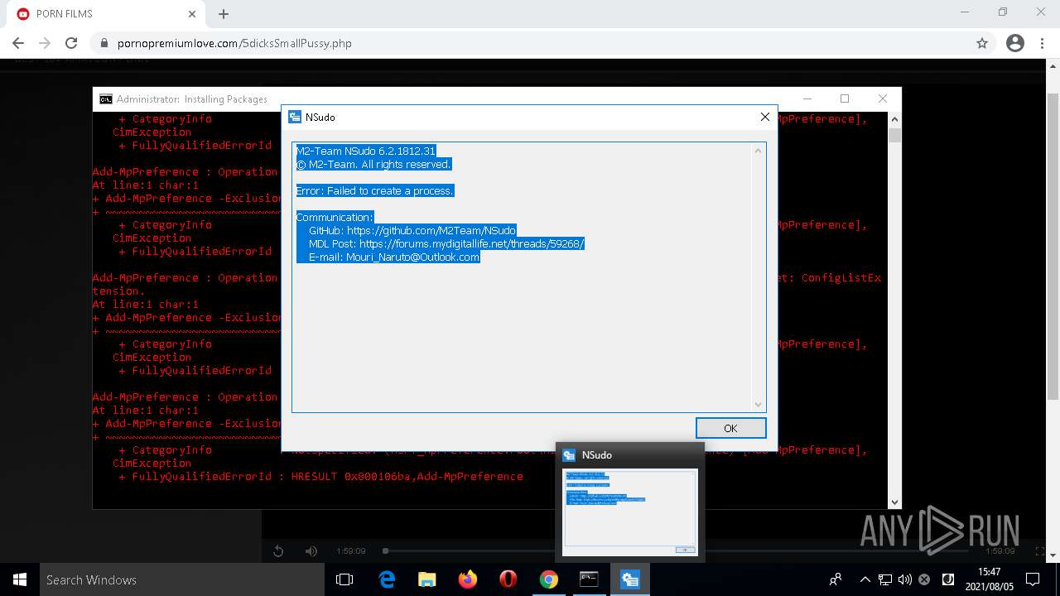Launch Opera from the taskbar

tap(508, 579)
